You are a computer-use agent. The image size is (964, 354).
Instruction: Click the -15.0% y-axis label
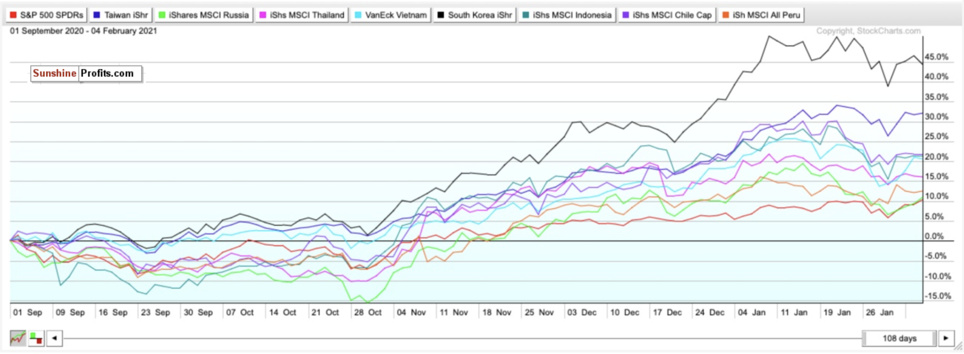pos(938,296)
